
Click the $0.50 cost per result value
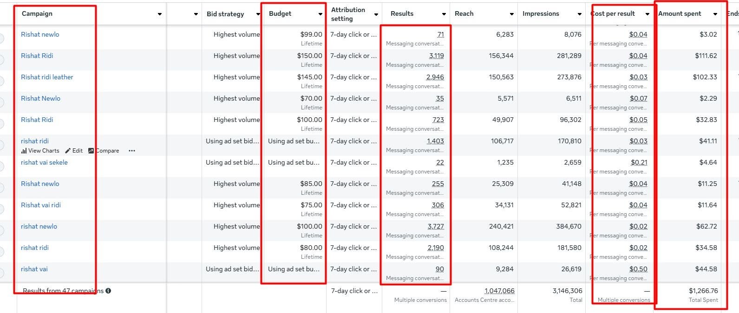pyautogui.click(x=638, y=269)
